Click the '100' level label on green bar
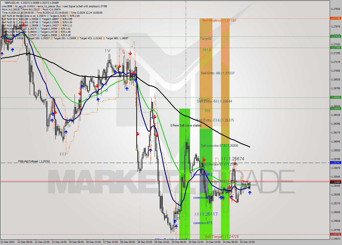This screenshot has width=342, height=245. point(208,111)
